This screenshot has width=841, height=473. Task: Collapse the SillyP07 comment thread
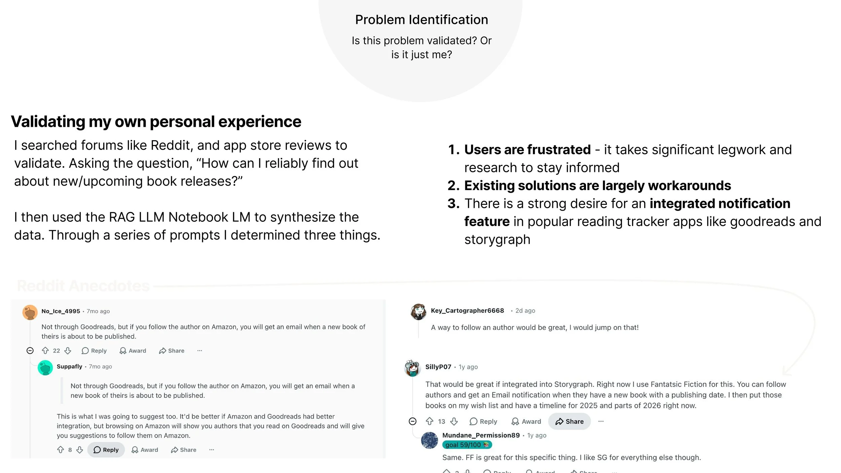[x=413, y=421]
